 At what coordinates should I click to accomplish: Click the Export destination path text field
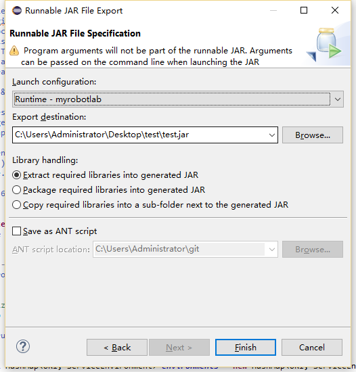pos(140,135)
